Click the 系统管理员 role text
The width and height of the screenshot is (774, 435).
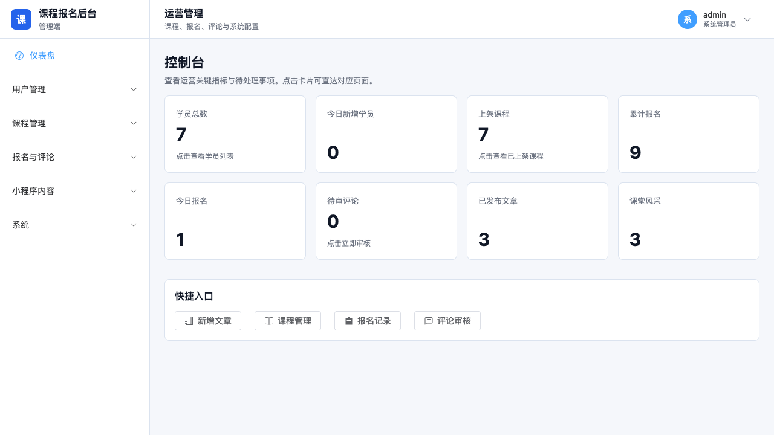(720, 25)
